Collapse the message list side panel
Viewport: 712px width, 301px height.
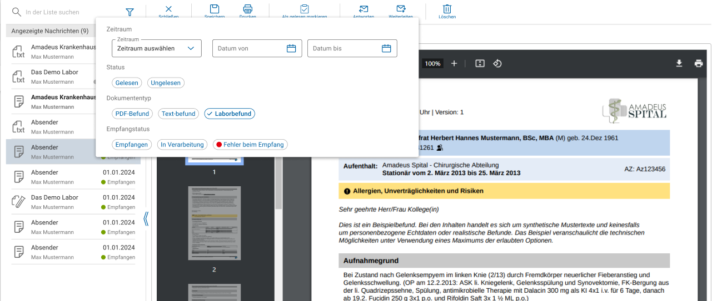146,219
